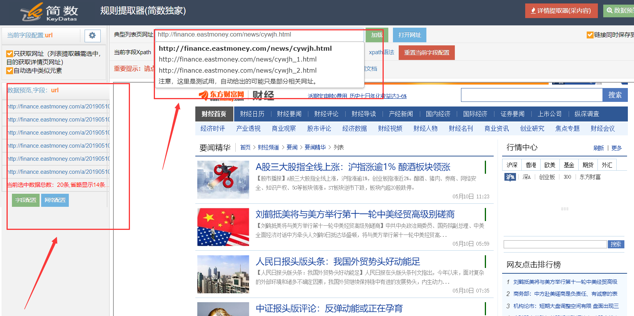Click the small 搜索 button in 行情中心

616,244
